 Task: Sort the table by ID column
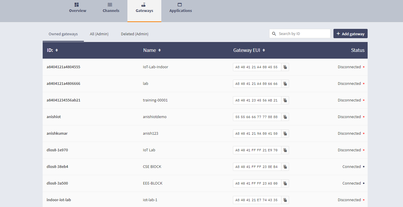56,50
